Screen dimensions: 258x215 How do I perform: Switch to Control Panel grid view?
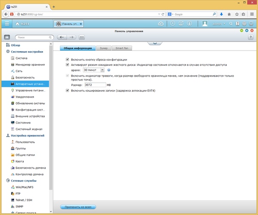pyautogui.click(x=82, y=37)
